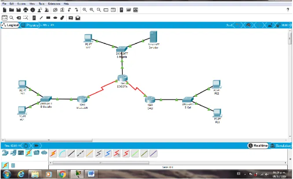Open the Options menu
Image resolution: width=293 pixels, height=179 pixels.
(21, 4)
